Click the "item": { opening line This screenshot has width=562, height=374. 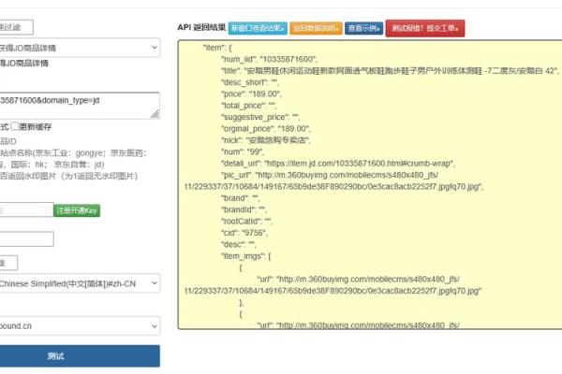(217, 48)
